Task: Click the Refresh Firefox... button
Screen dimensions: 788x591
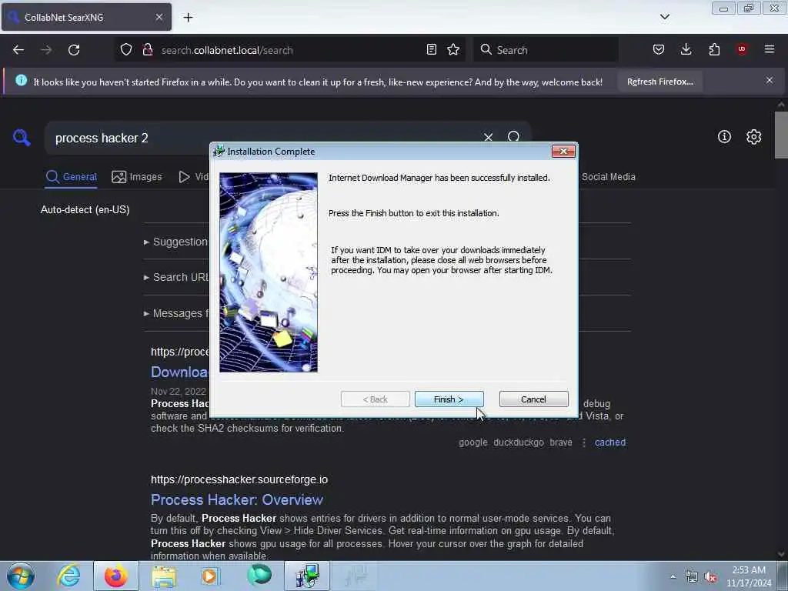Action: pyautogui.click(x=659, y=82)
